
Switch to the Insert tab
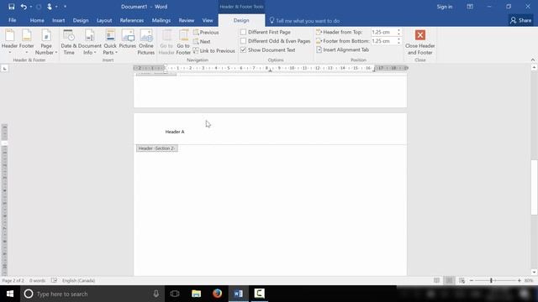pos(58,20)
